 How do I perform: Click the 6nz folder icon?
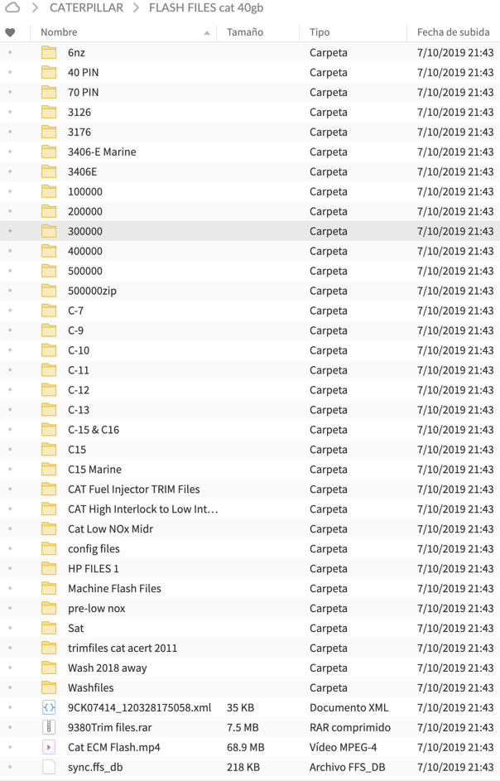point(49,52)
